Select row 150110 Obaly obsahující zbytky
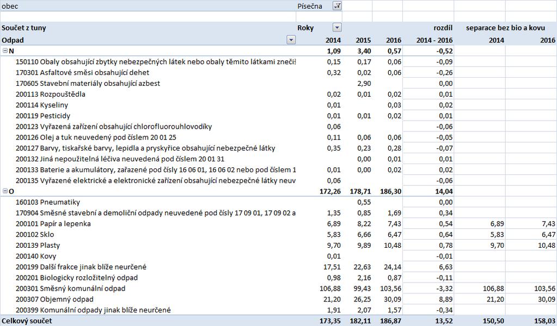Screen dimensions: 557x326 (156, 61)
